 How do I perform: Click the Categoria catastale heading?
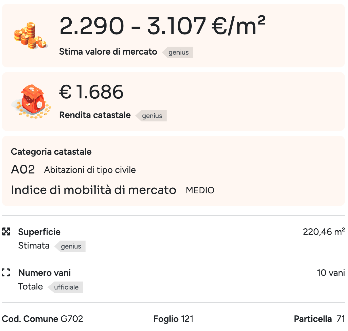click(51, 152)
